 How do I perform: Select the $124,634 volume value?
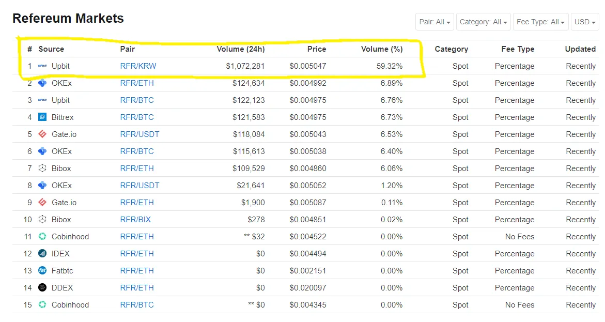249,83
